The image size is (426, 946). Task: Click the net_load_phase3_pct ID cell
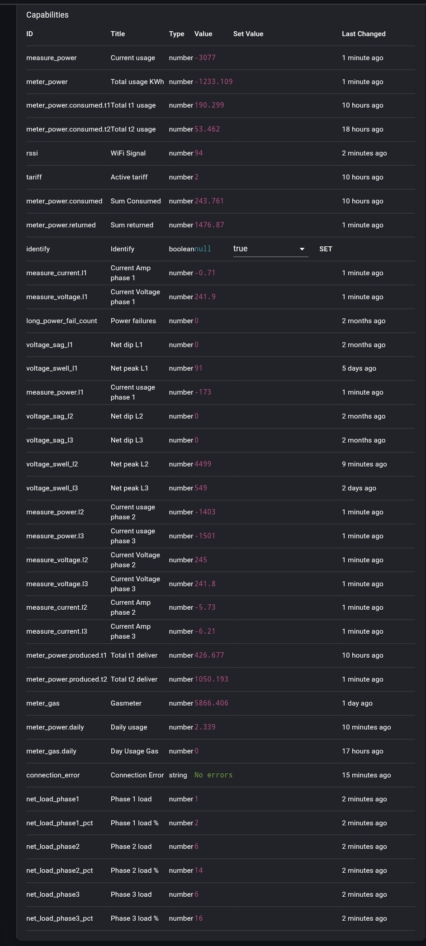[x=60, y=918]
